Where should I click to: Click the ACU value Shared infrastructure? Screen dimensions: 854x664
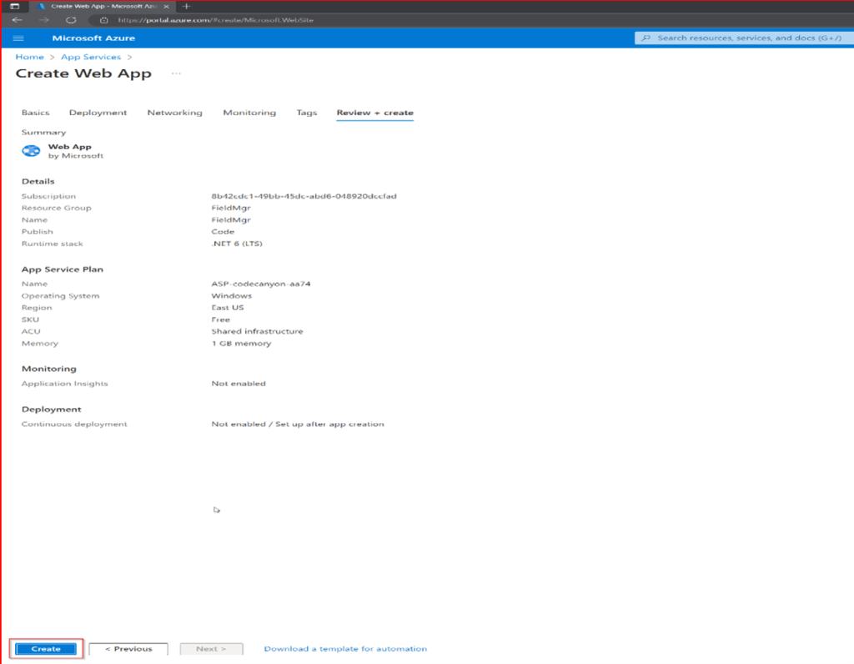[257, 331]
